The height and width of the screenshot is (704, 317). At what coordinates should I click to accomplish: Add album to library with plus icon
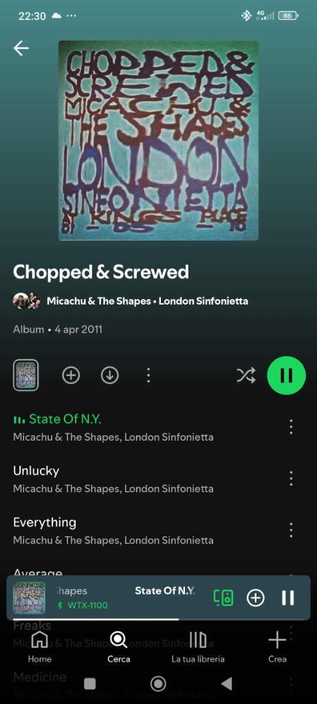tap(71, 375)
